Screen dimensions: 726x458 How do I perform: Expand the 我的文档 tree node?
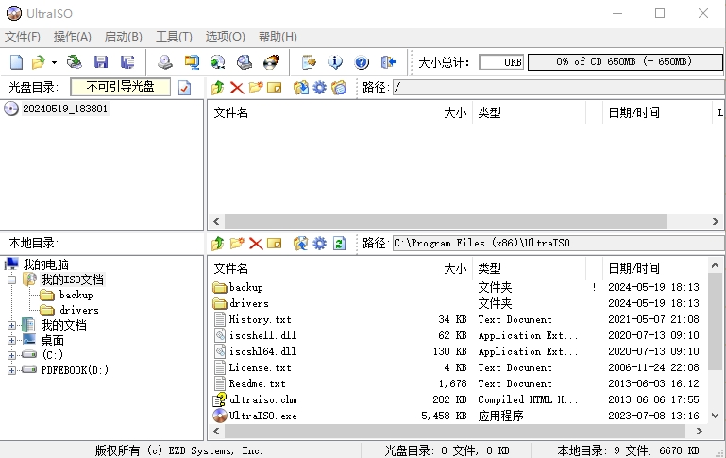(x=12, y=325)
